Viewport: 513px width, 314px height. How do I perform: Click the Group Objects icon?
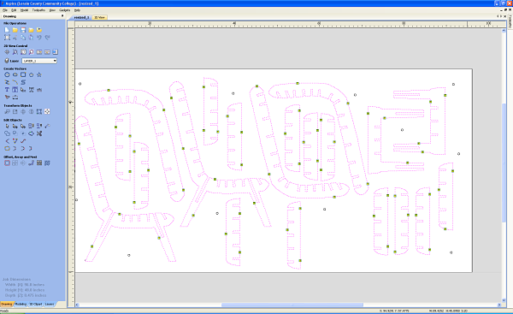click(x=31, y=126)
